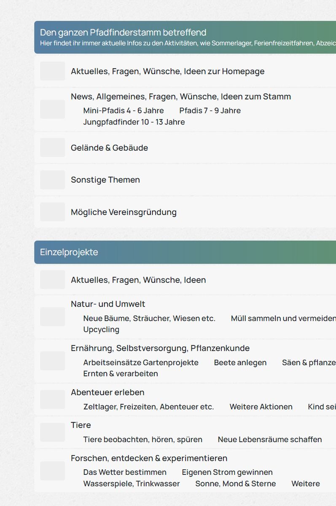
Task: Click forum icon next to Natur- und Umwelt
Action: [x=53, y=317]
